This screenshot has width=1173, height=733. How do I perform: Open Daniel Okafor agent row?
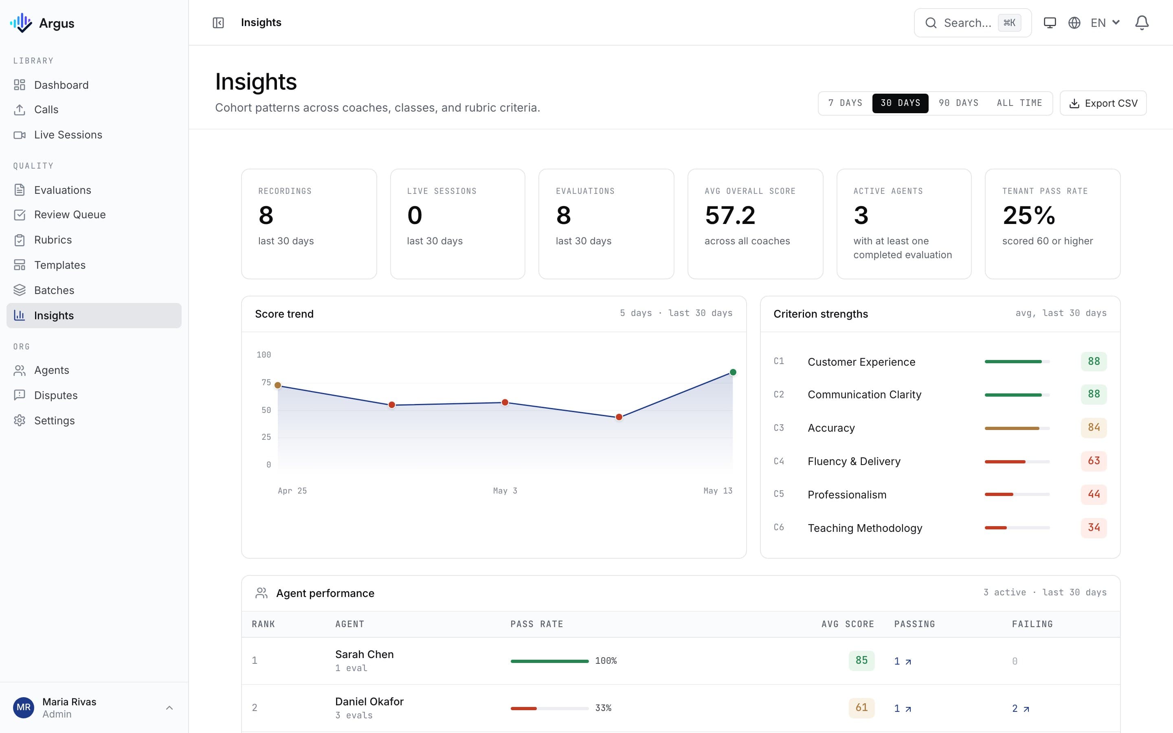(681, 708)
